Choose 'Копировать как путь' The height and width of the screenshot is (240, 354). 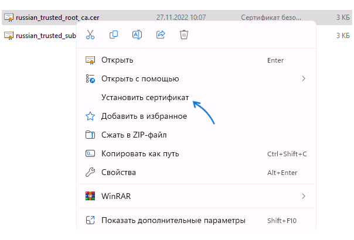coord(196,153)
